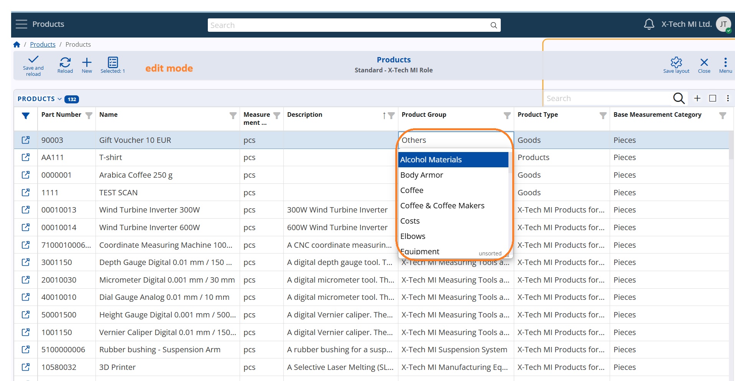Image resolution: width=735 pixels, height=381 pixels.
Task: Click the plus icon beside grid search
Action: click(x=697, y=98)
